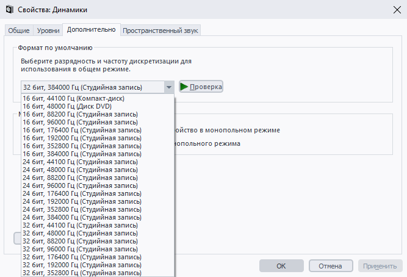Open the Уровни tab
The image size is (407, 277).
click(x=48, y=31)
